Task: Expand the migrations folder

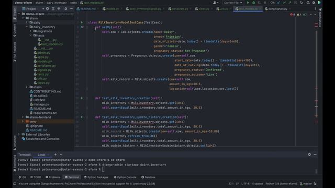Action: click(x=30, y=31)
